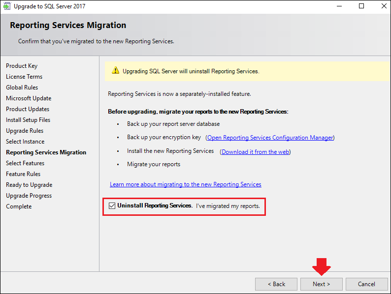Click 'Reporting Services is now a separately-installed feature' text
Viewport: 391px width, 294px height.
pos(180,94)
